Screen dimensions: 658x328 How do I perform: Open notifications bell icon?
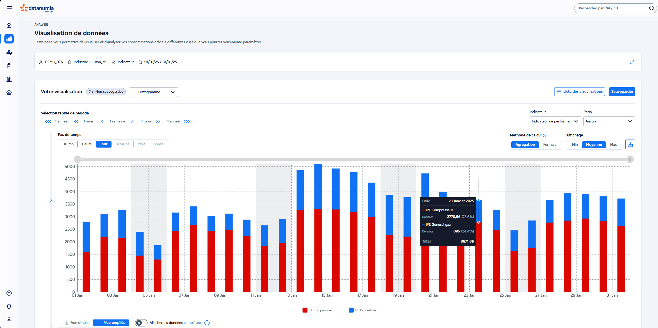[x=9, y=307]
